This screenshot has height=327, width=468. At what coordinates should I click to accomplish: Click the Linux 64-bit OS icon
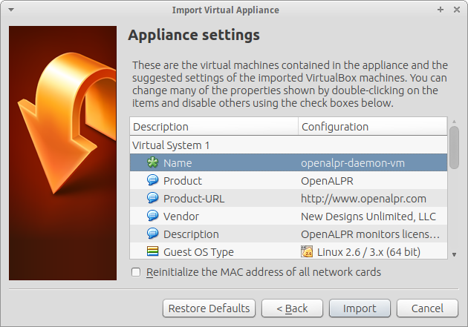pos(307,251)
